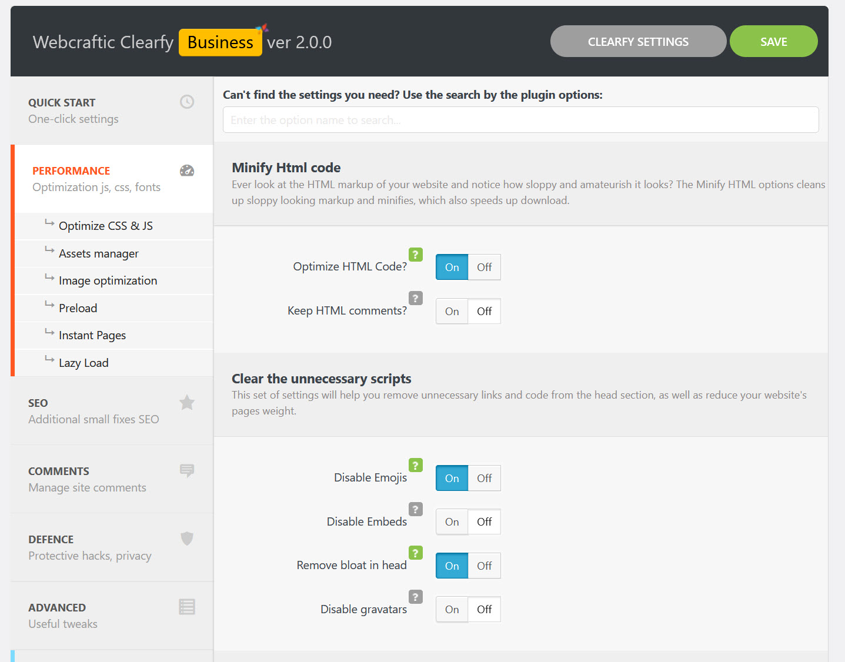Open the Defence section
This screenshot has height=662, width=845.
112,547
